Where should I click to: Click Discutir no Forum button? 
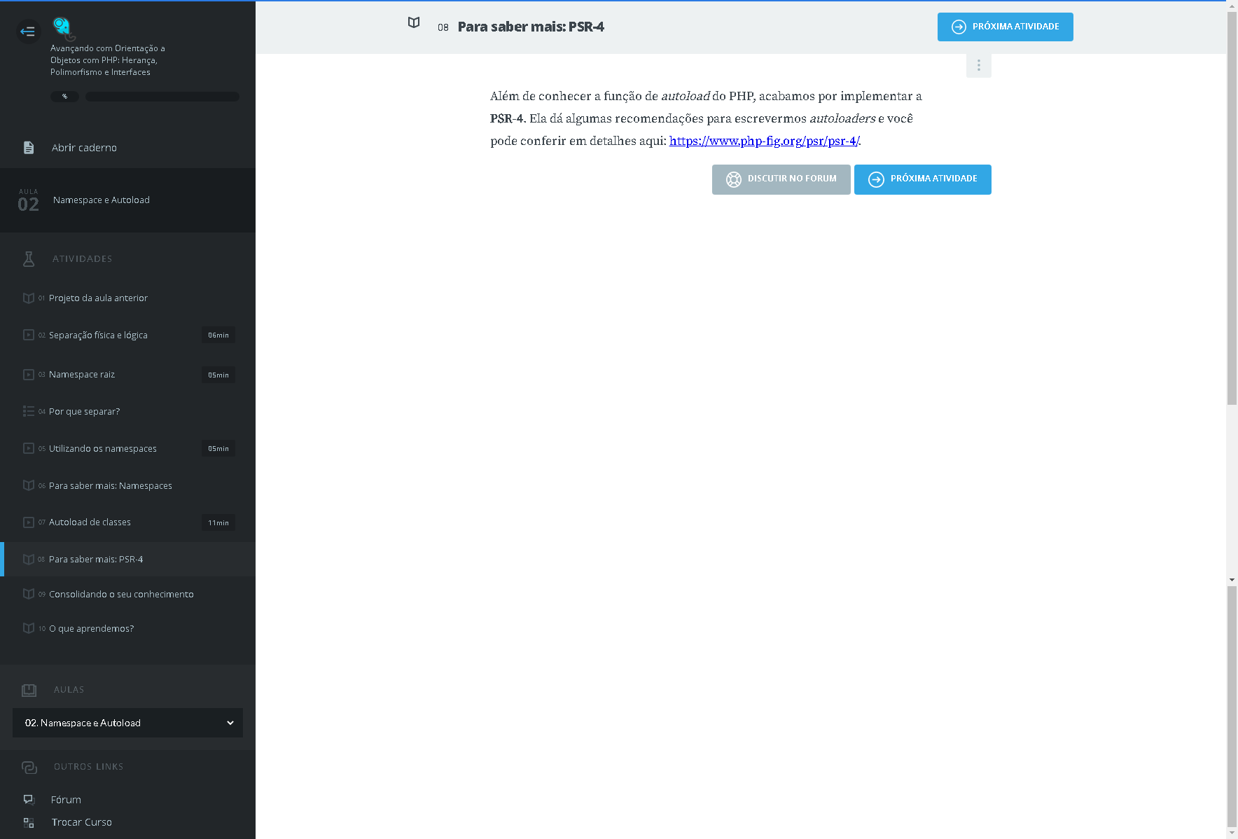pyautogui.click(x=781, y=179)
